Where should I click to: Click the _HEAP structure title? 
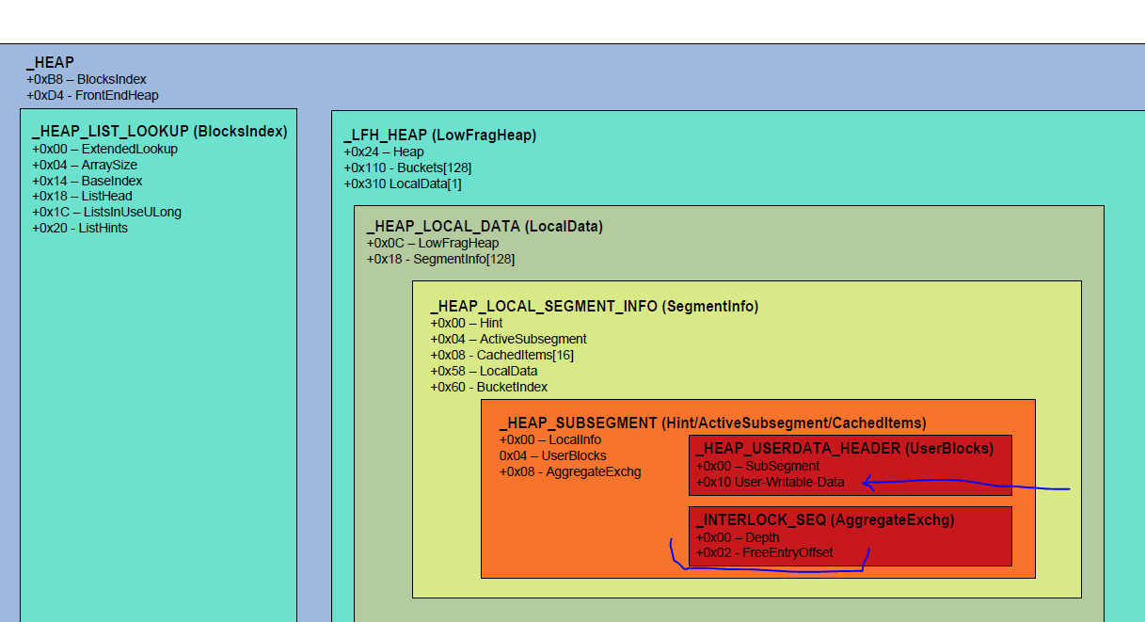pyautogui.click(x=50, y=63)
